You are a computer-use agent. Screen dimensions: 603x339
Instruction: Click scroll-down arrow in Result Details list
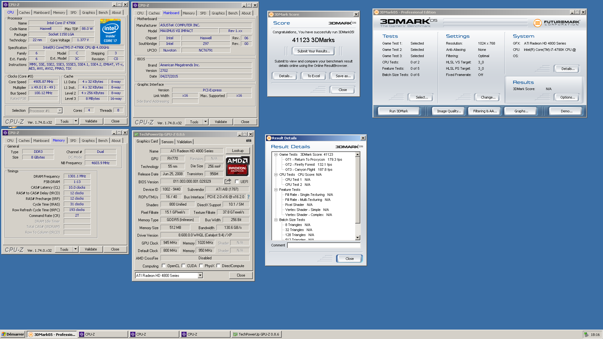click(x=358, y=238)
